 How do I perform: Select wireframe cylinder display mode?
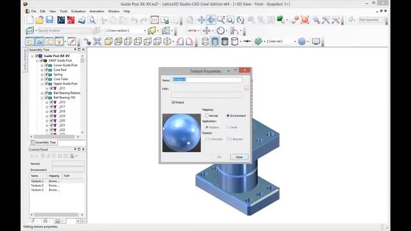tap(205, 41)
